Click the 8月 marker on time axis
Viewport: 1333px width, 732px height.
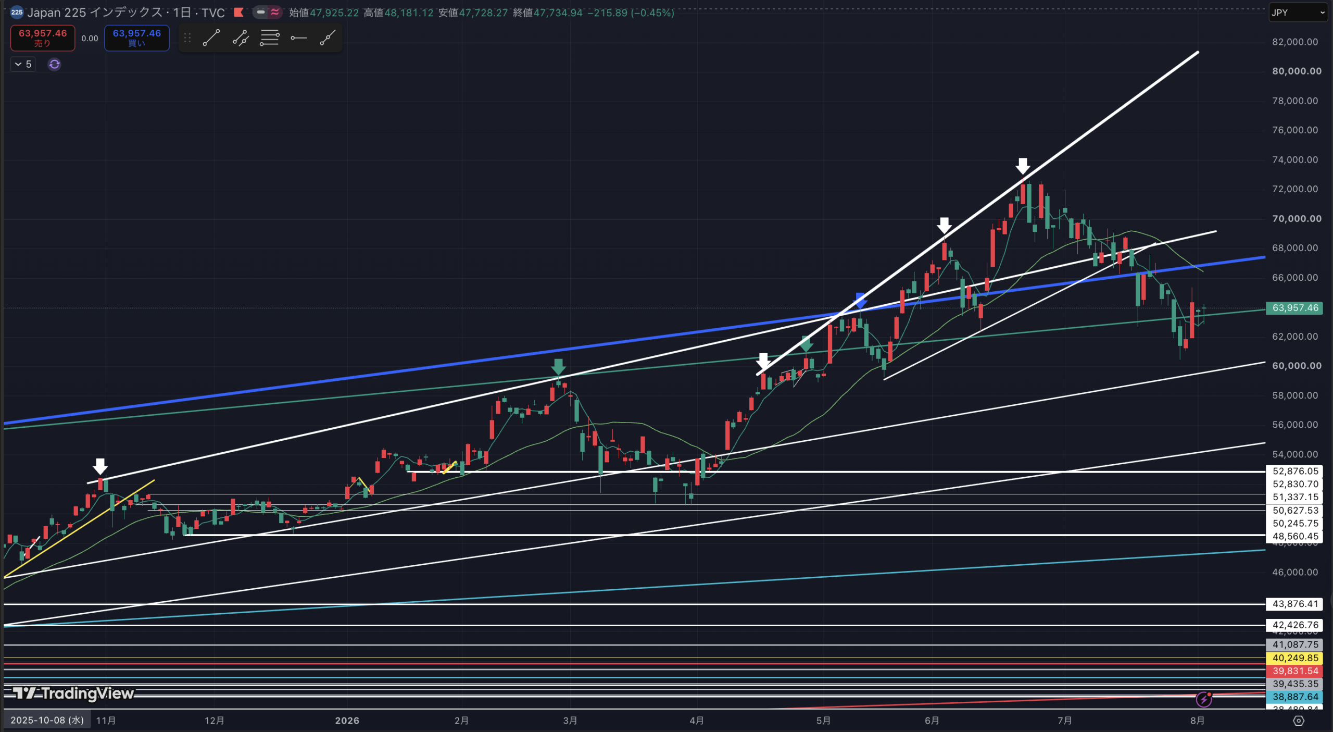click(x=1197, y=721)
